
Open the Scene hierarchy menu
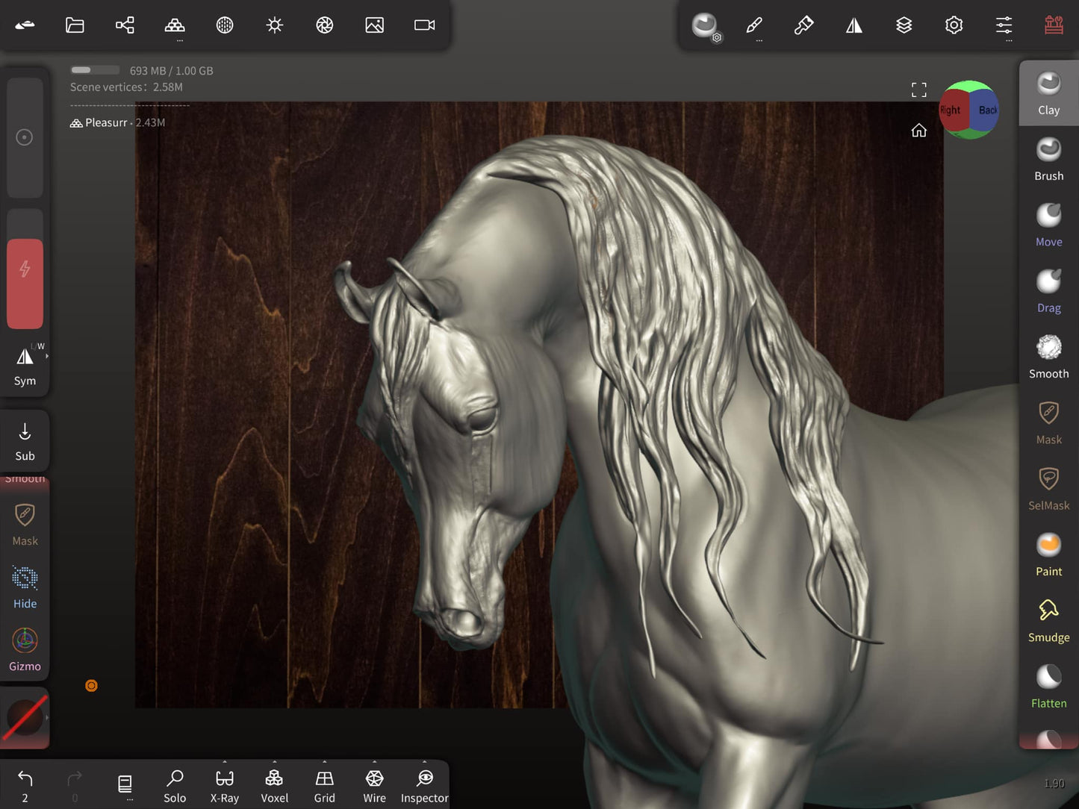pos(125,25)
